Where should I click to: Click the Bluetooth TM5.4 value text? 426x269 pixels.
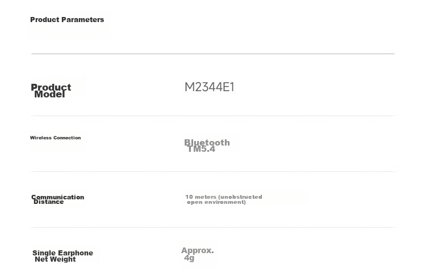207,146
